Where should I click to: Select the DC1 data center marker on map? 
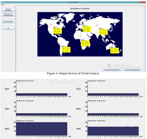(x=52, y=24)
